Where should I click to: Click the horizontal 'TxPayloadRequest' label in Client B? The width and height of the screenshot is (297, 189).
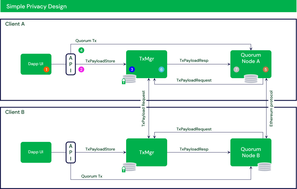coord(194,129)
